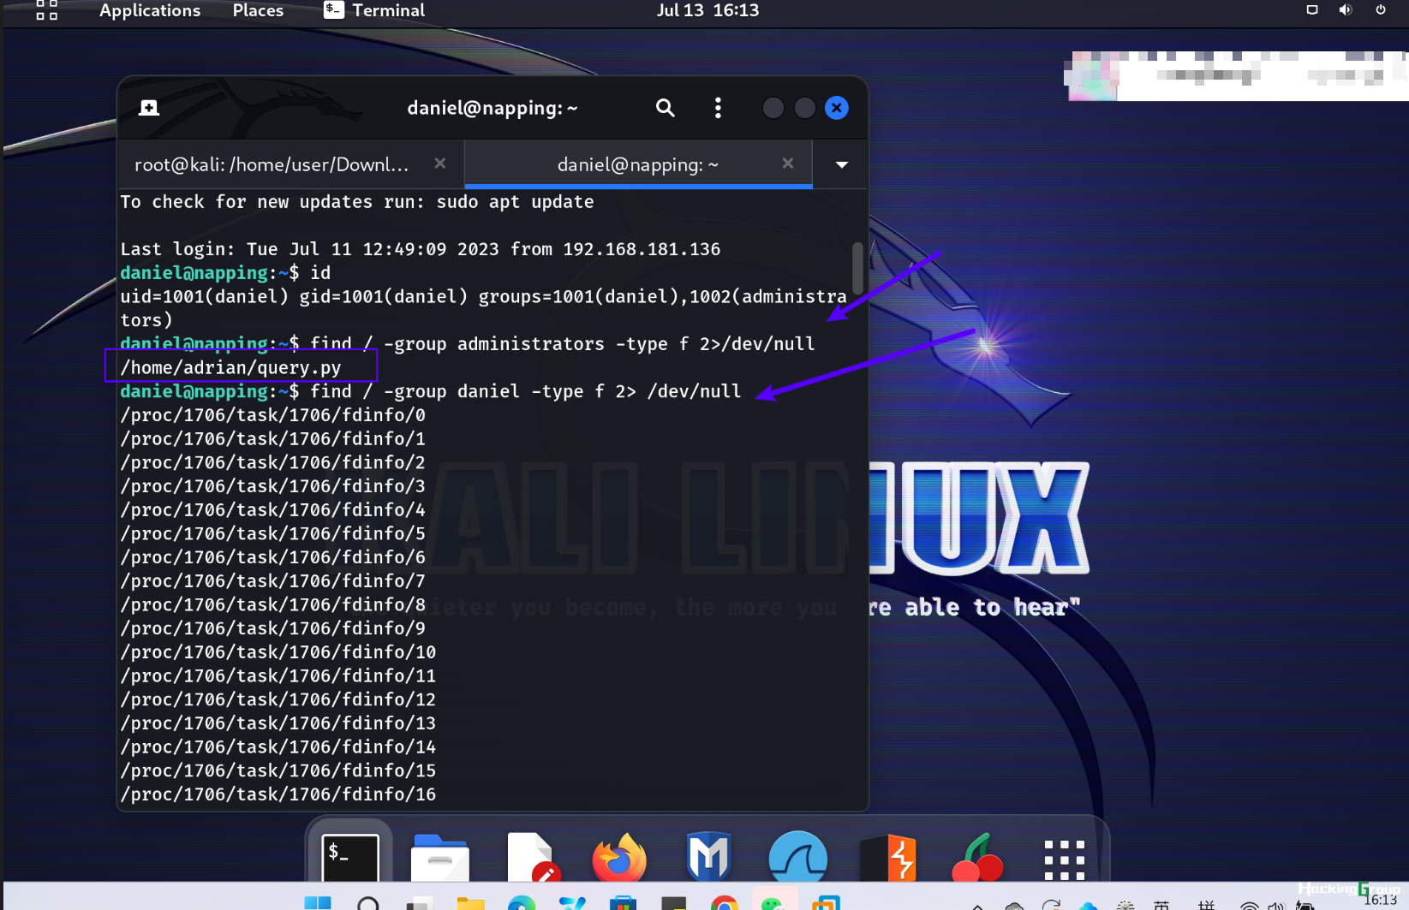
Task: Switch to the root@kali tab
Action: (291, 164)
